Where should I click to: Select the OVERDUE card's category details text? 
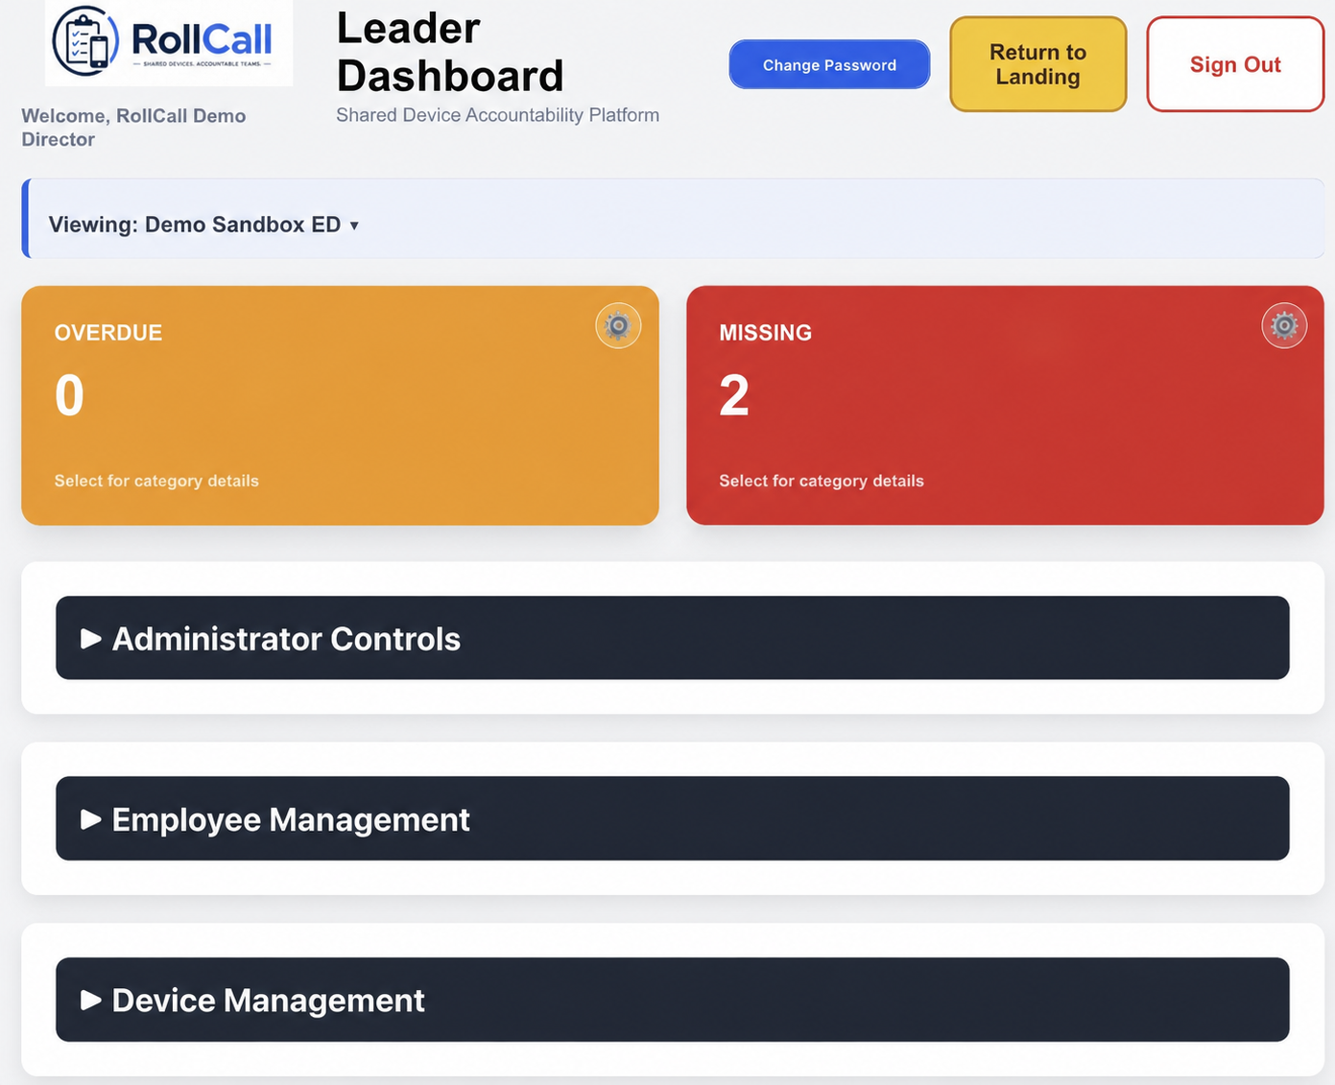[156, 481]
